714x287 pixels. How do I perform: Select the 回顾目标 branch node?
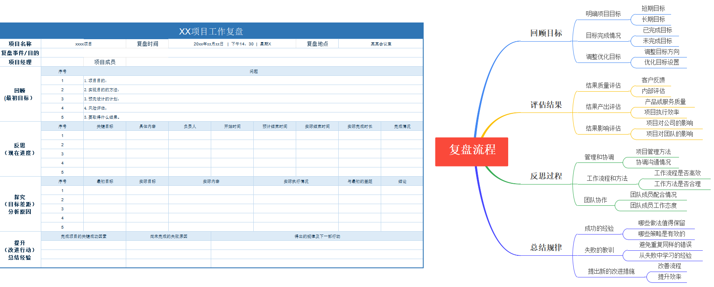click(x=546, y=33)
